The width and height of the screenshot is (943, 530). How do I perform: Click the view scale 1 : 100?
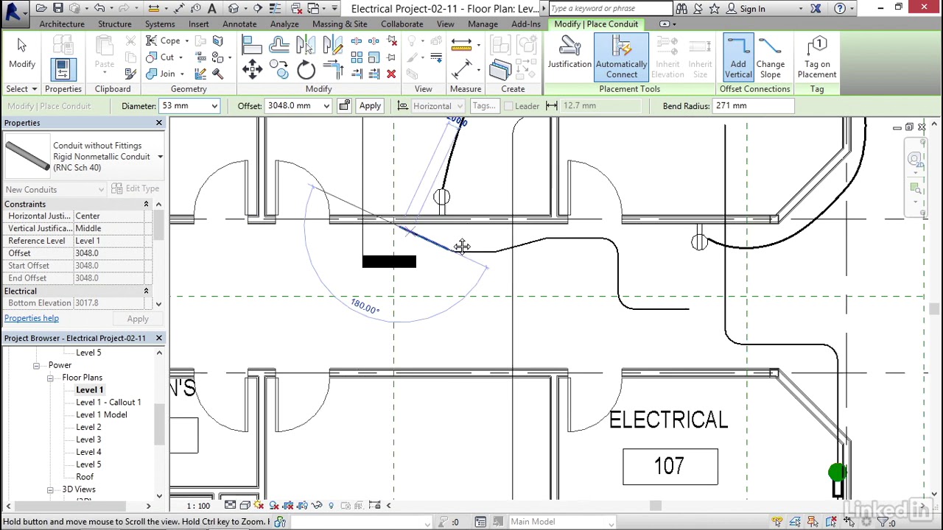[x=198, y=506]
